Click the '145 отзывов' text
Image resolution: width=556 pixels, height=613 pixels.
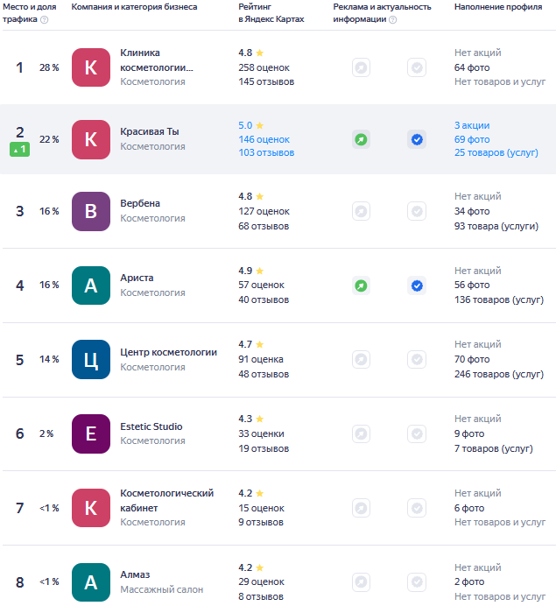(266, 81)
